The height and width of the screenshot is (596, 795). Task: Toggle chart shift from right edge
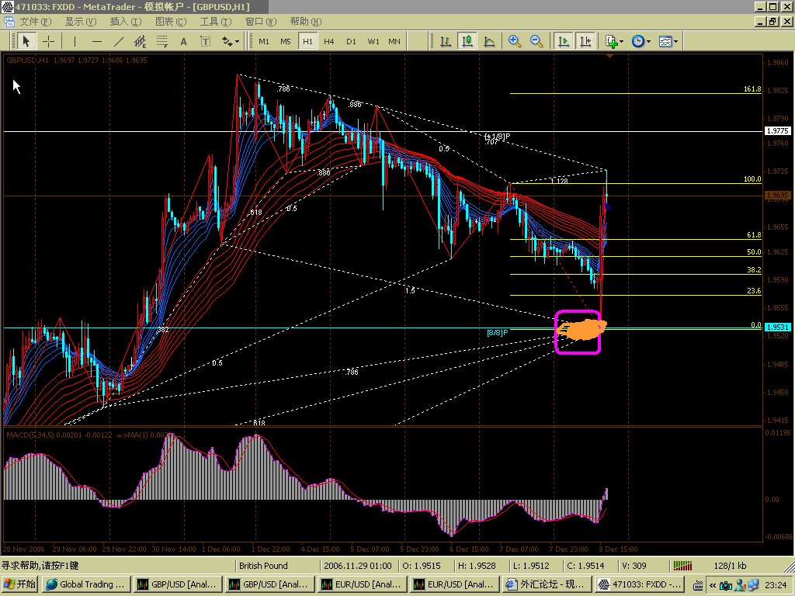[x=585, y=41]
